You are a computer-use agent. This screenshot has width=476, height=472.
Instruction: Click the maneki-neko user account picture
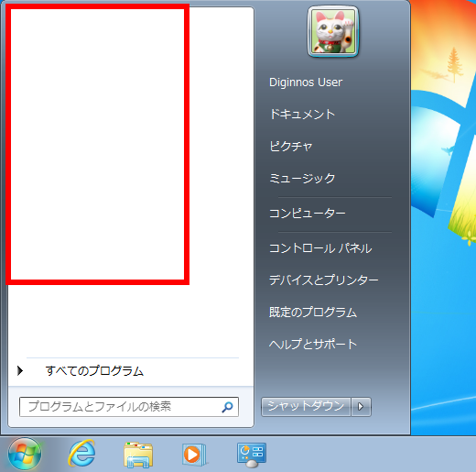(x=333, y=31)
